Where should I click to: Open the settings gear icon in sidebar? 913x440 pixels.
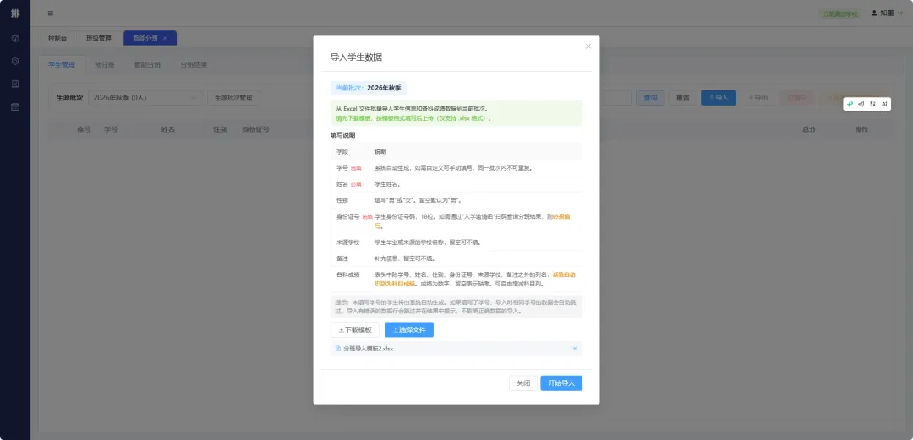(15, 61)
